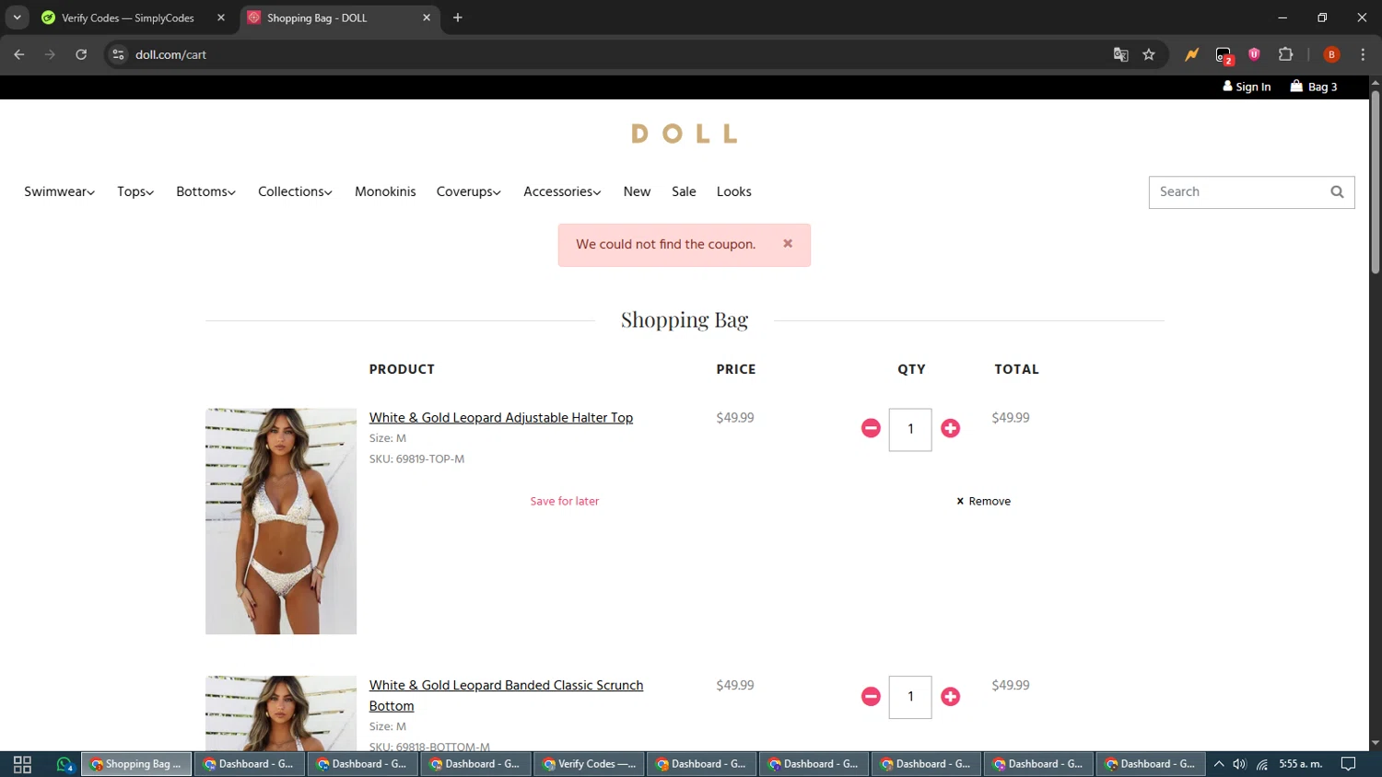This screenshot has height=777, width=1382.
Task: Remove the Halter Top from bag
Action: click(x=983, y=501)
